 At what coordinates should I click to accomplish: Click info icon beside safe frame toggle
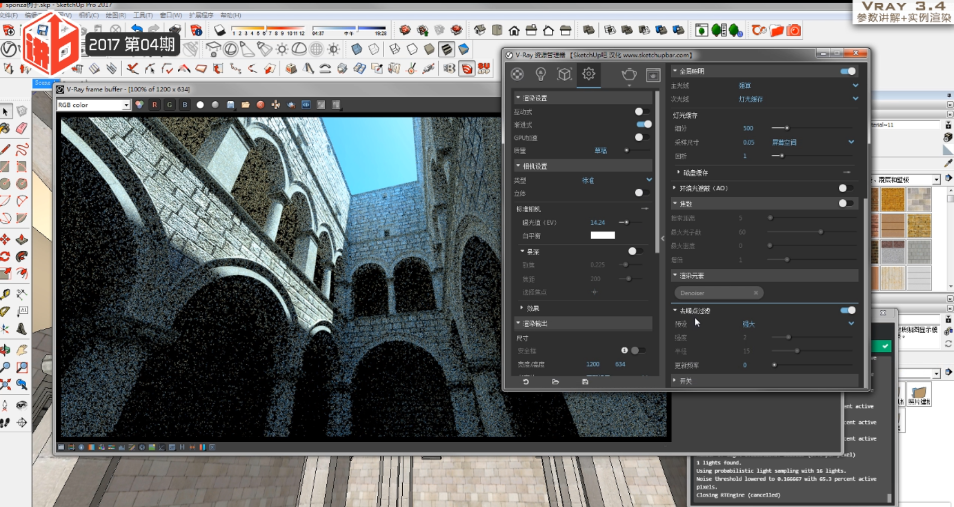(625, 350)
